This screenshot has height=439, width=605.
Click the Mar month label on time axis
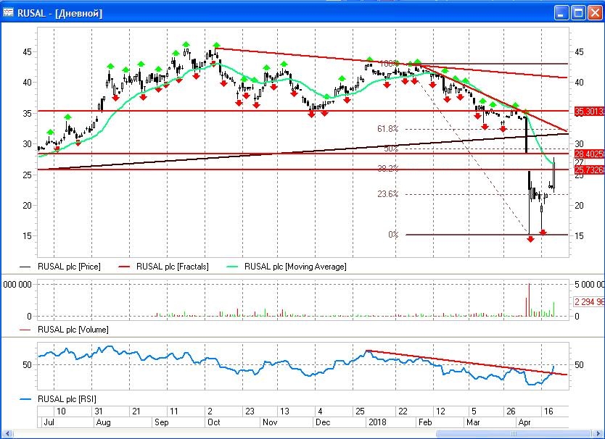click(473, 422)
